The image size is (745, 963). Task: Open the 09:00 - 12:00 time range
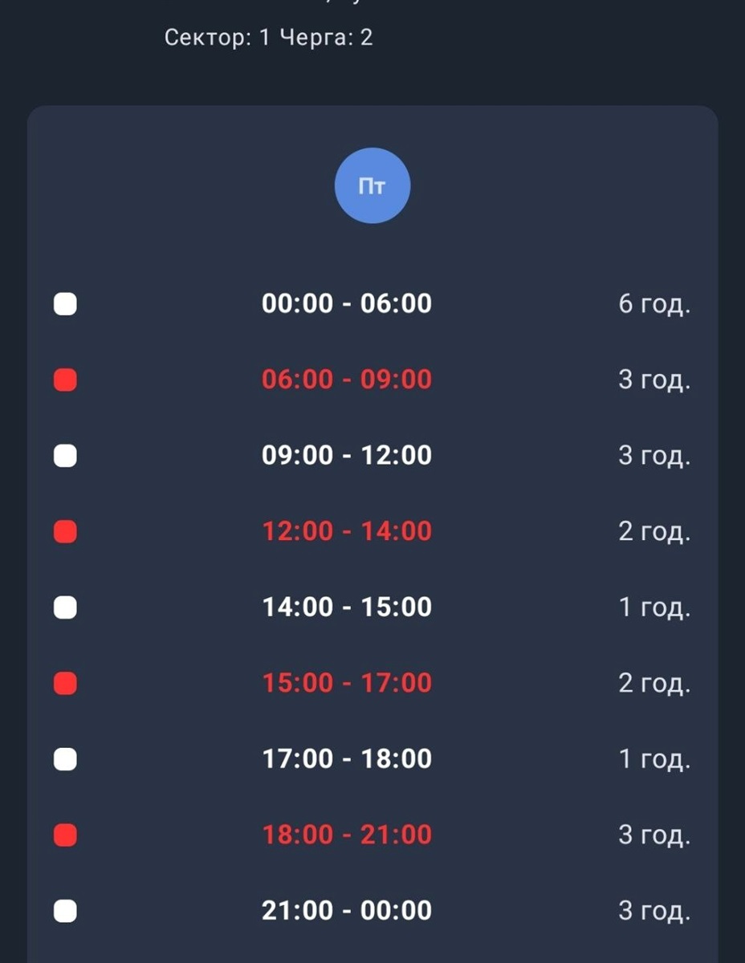[347, 455]
